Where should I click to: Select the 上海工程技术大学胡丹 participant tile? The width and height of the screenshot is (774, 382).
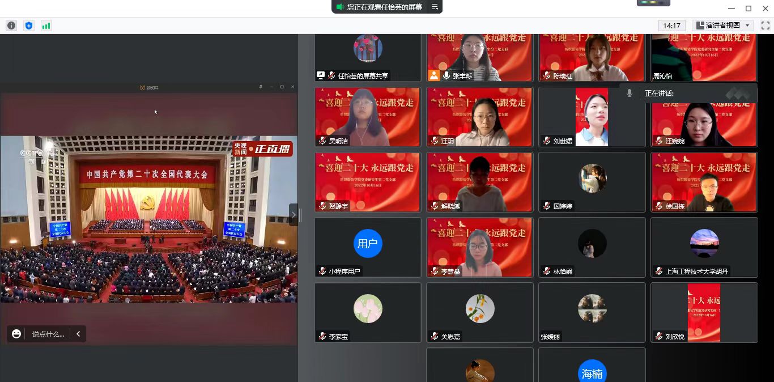pos(704,247)
